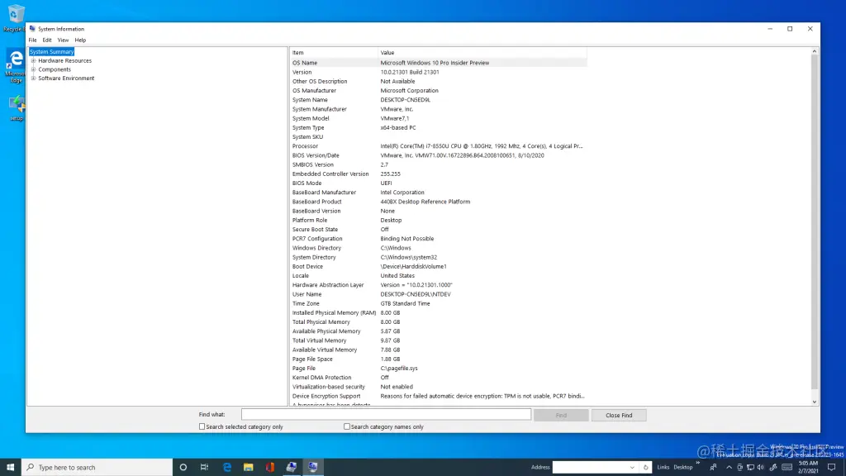Tick Search selected category only checkbox
846x476 pixels.
[x=202, y=426]
